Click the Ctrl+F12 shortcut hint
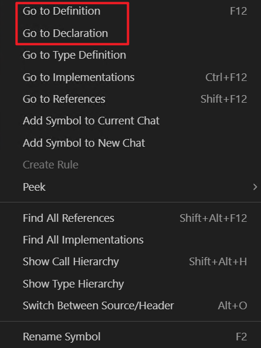 (x=226, y=77)
